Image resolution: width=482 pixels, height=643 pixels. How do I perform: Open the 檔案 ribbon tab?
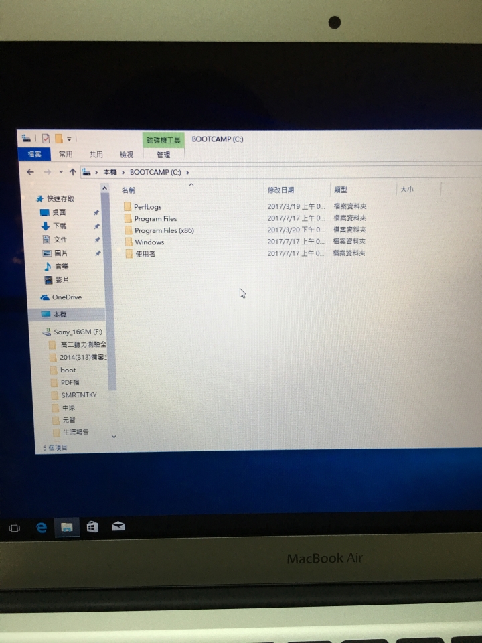[34, 154]
